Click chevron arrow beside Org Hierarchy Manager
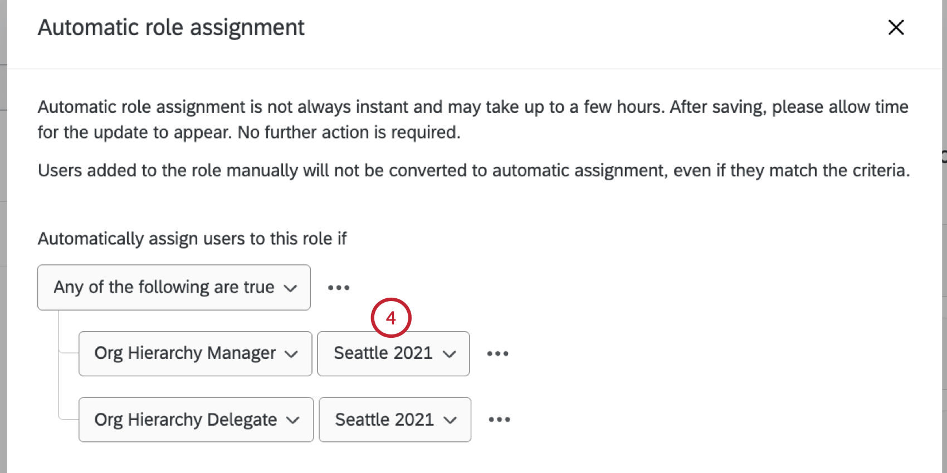947x473 pixels. click(291, 354)
